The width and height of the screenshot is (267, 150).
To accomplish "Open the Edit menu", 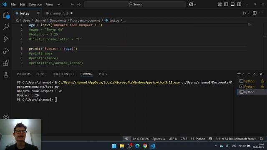I will tap(22, 5).
